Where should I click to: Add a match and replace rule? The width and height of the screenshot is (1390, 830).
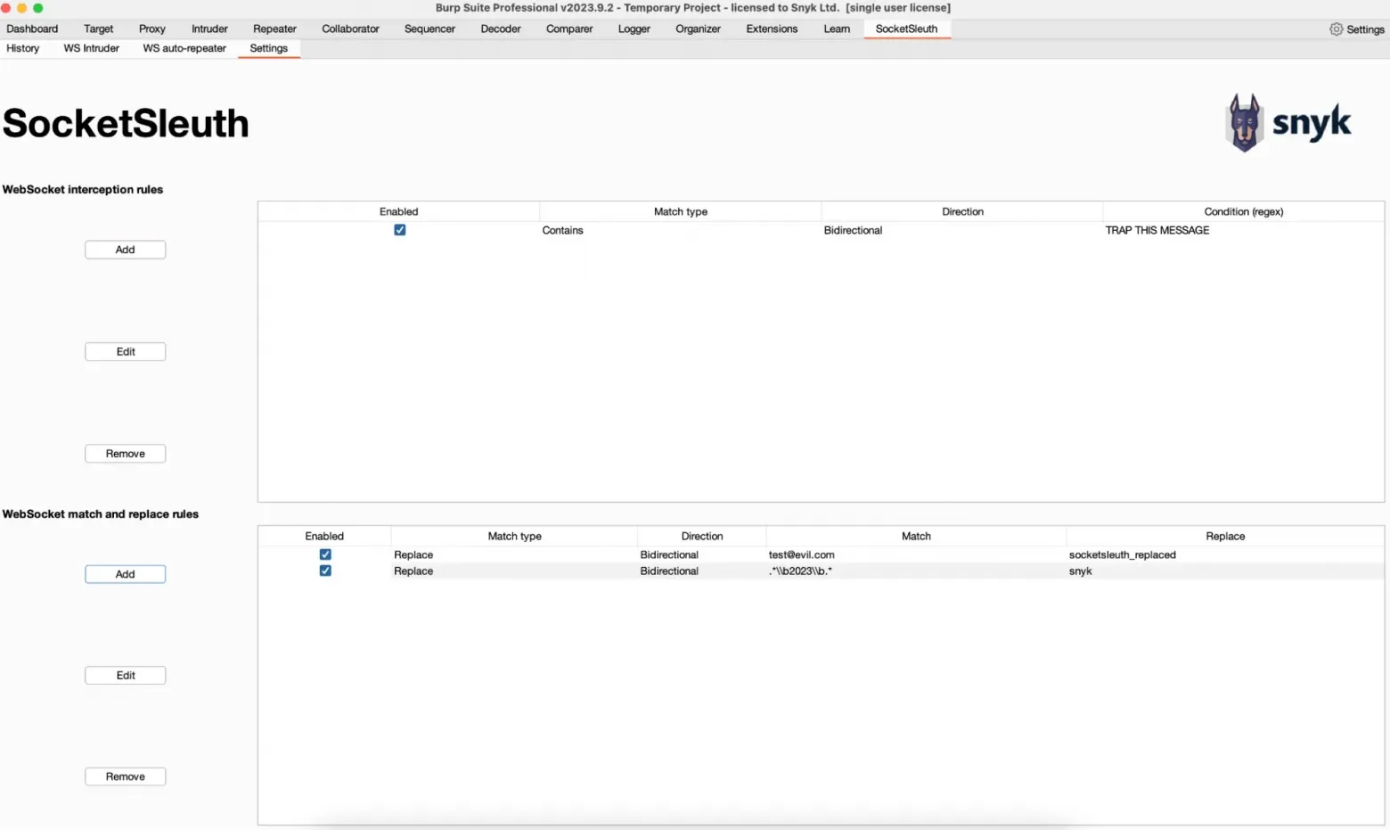(126, 574)
